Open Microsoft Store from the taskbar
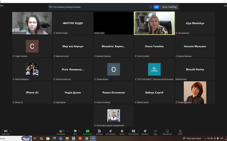This screenshot has height=141, width=227. [48, 138]
